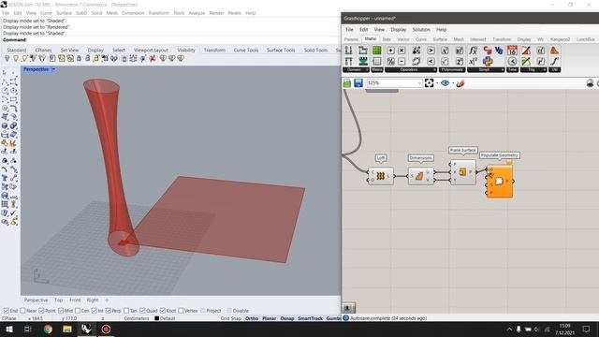Click the sketch brush icon in Grasshopper
599x337 pixels.
[460, 83]
